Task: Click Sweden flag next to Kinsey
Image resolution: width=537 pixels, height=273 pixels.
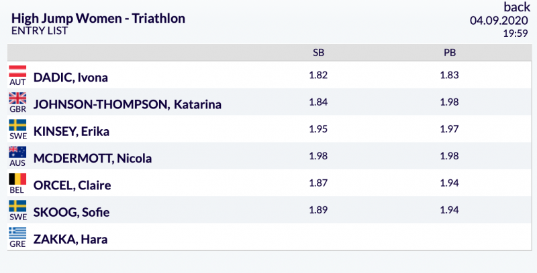Action: pyautogui.click(x=17, y=126)
